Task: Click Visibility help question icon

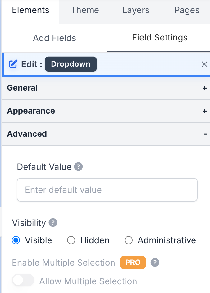Action: [x=53, y=223]
